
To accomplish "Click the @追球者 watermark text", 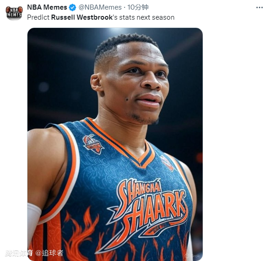I will [49, 253].
